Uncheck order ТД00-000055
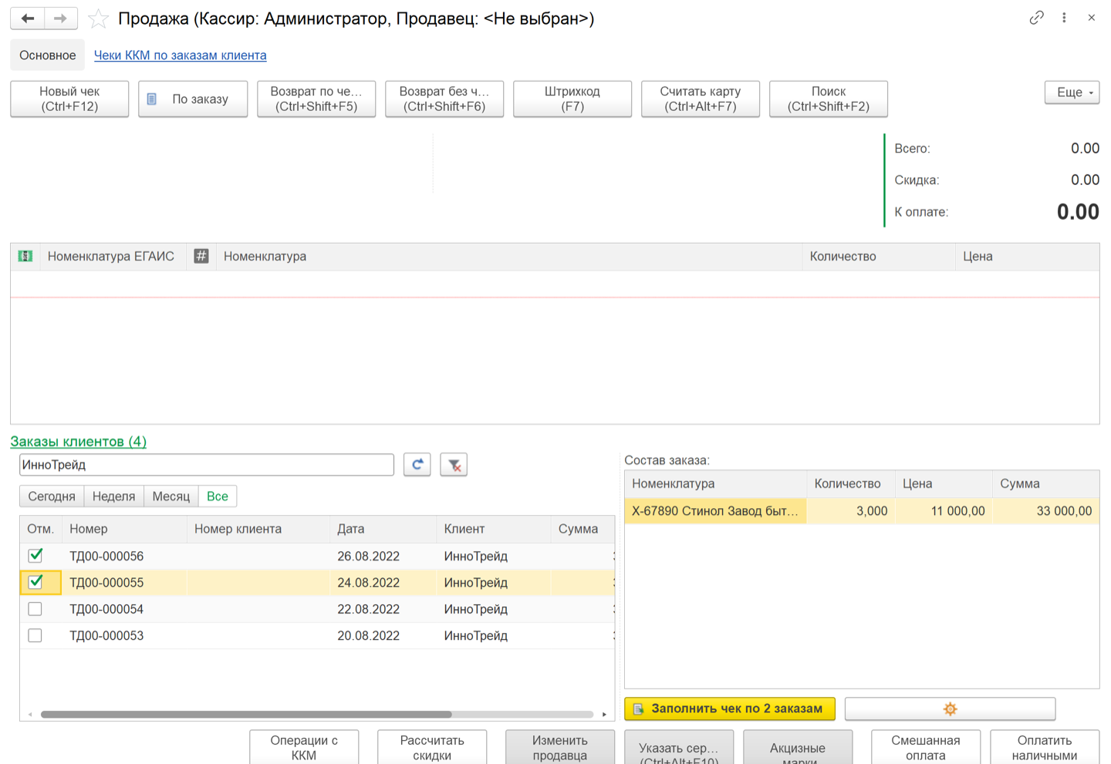 (x=35, y=582)
